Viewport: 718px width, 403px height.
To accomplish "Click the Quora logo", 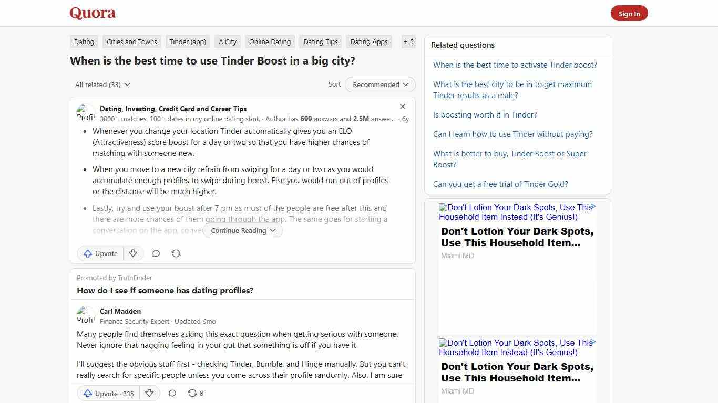I will (93, 13).
